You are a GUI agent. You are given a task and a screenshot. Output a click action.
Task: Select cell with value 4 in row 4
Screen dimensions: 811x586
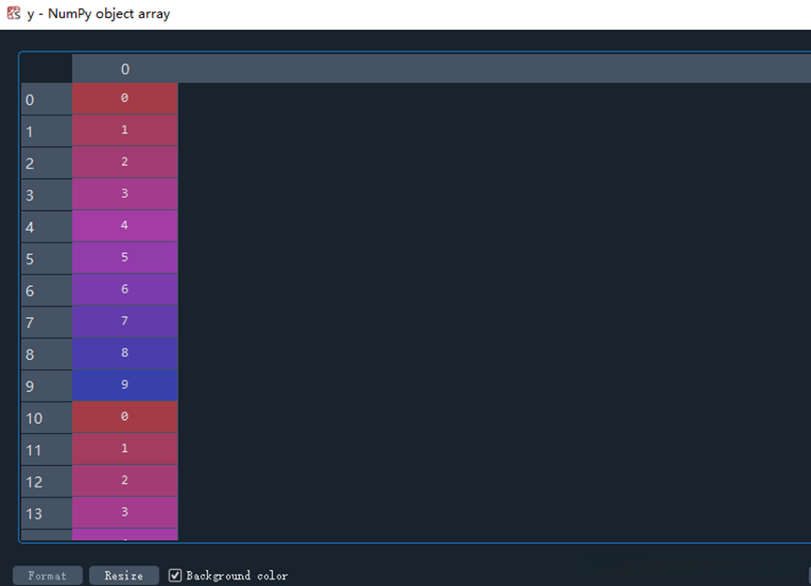point(125,226)
